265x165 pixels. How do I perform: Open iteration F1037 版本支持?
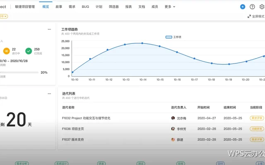(x=73, y=139)
